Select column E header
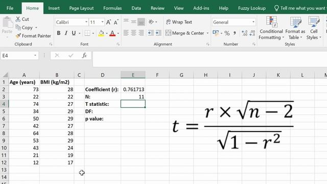 pos(133,75)
